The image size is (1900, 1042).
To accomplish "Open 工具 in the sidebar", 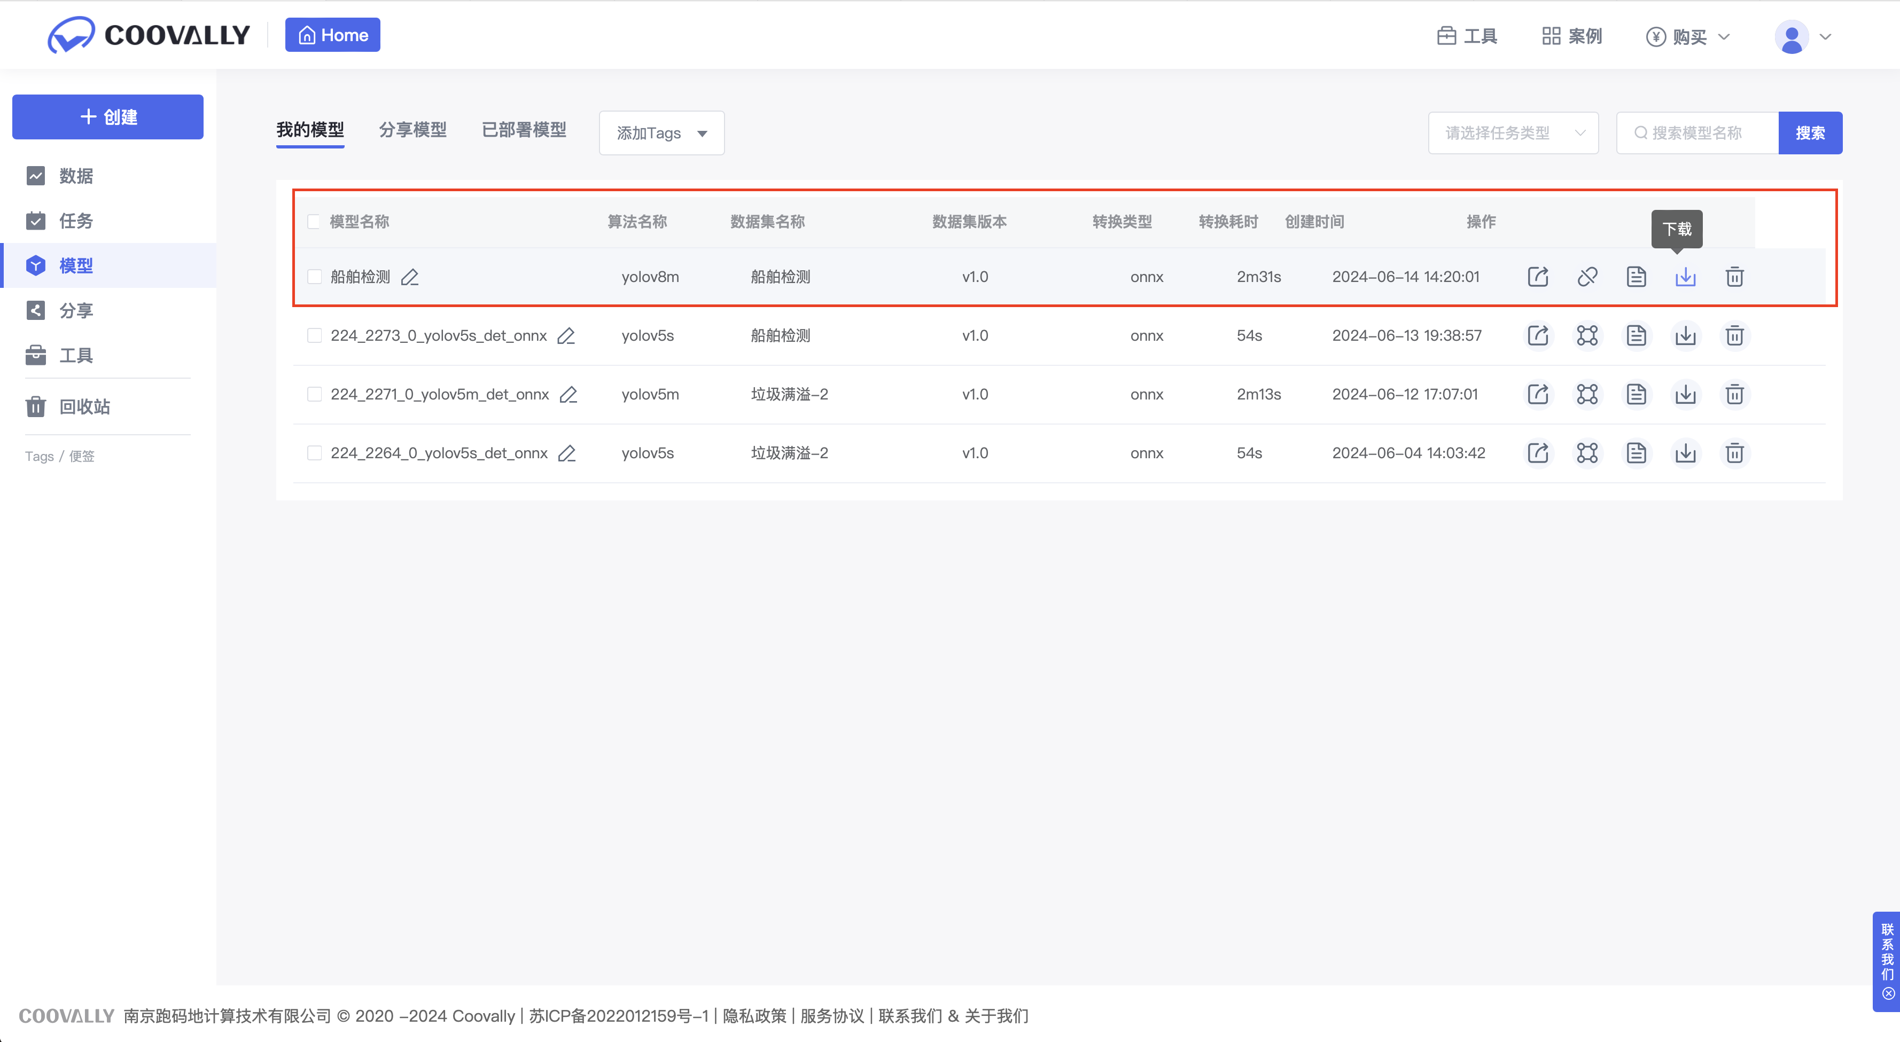I will [x=108, y=356].
